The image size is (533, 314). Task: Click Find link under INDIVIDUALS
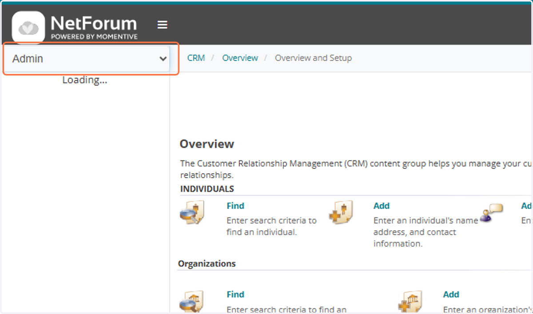click(x=235, y=206)
